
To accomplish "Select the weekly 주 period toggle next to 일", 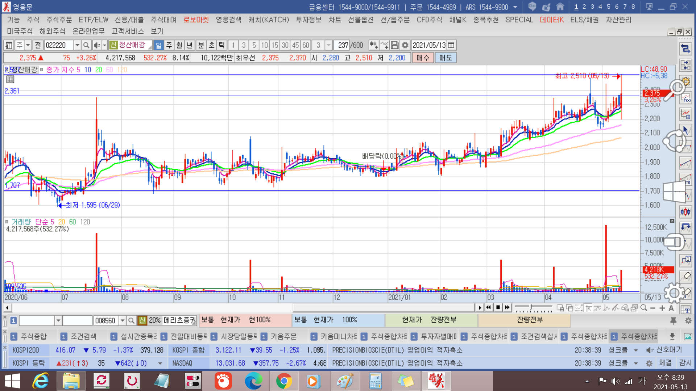I will tap(169, 45).
